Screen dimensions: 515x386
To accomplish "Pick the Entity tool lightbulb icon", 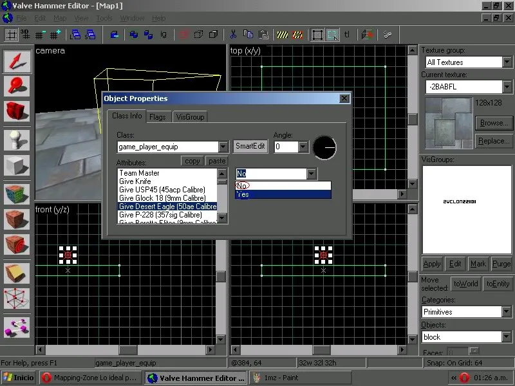I will (17, 140).
